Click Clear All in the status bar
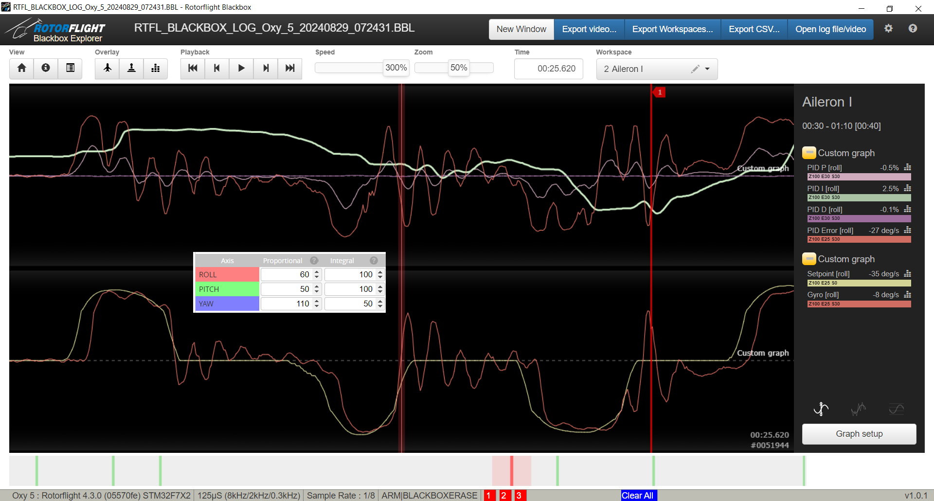Screen dimensions: 934x501 (637, 495)
